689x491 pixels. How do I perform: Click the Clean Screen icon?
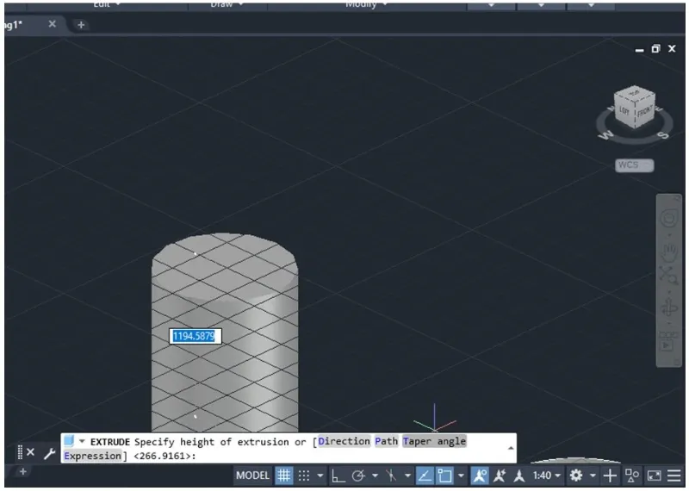[x=654, y=475]
